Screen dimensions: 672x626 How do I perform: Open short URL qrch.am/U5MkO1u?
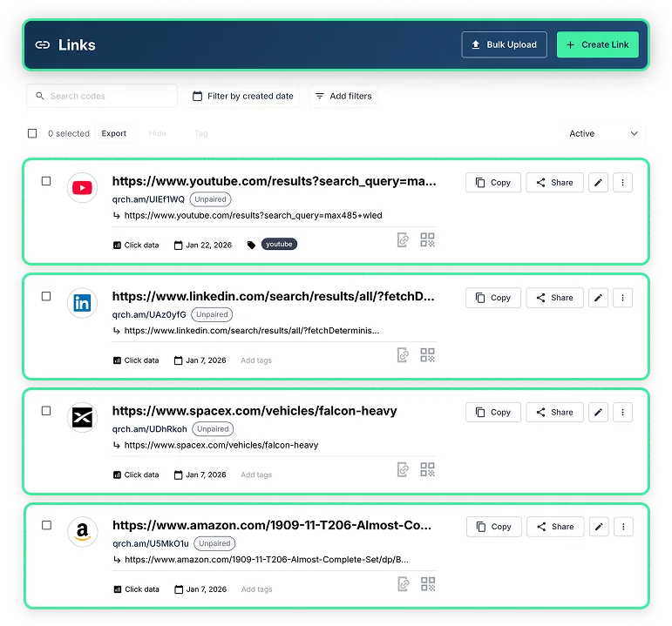pos(151,544)
